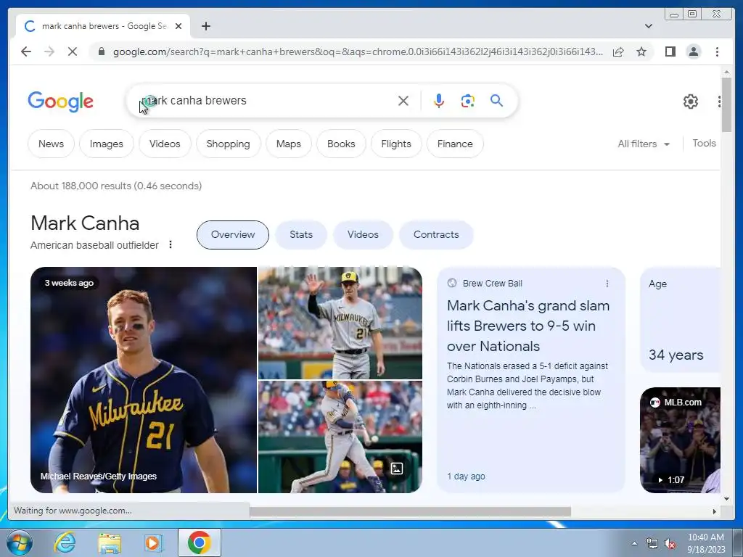The image size is (743, 557).
Task: Open search Tools options
Action: pos(704,143)
